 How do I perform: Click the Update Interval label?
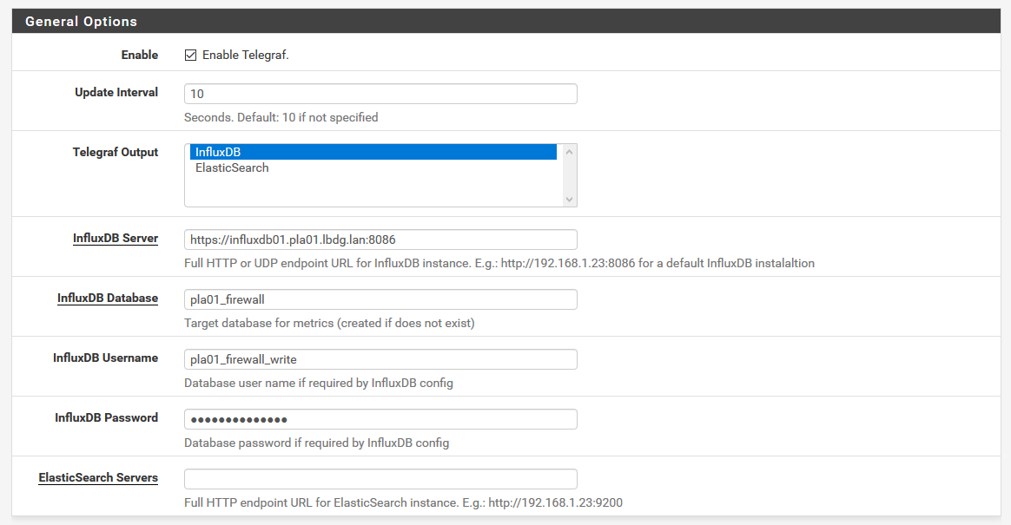pyautogui.click(x=116, y=92)
